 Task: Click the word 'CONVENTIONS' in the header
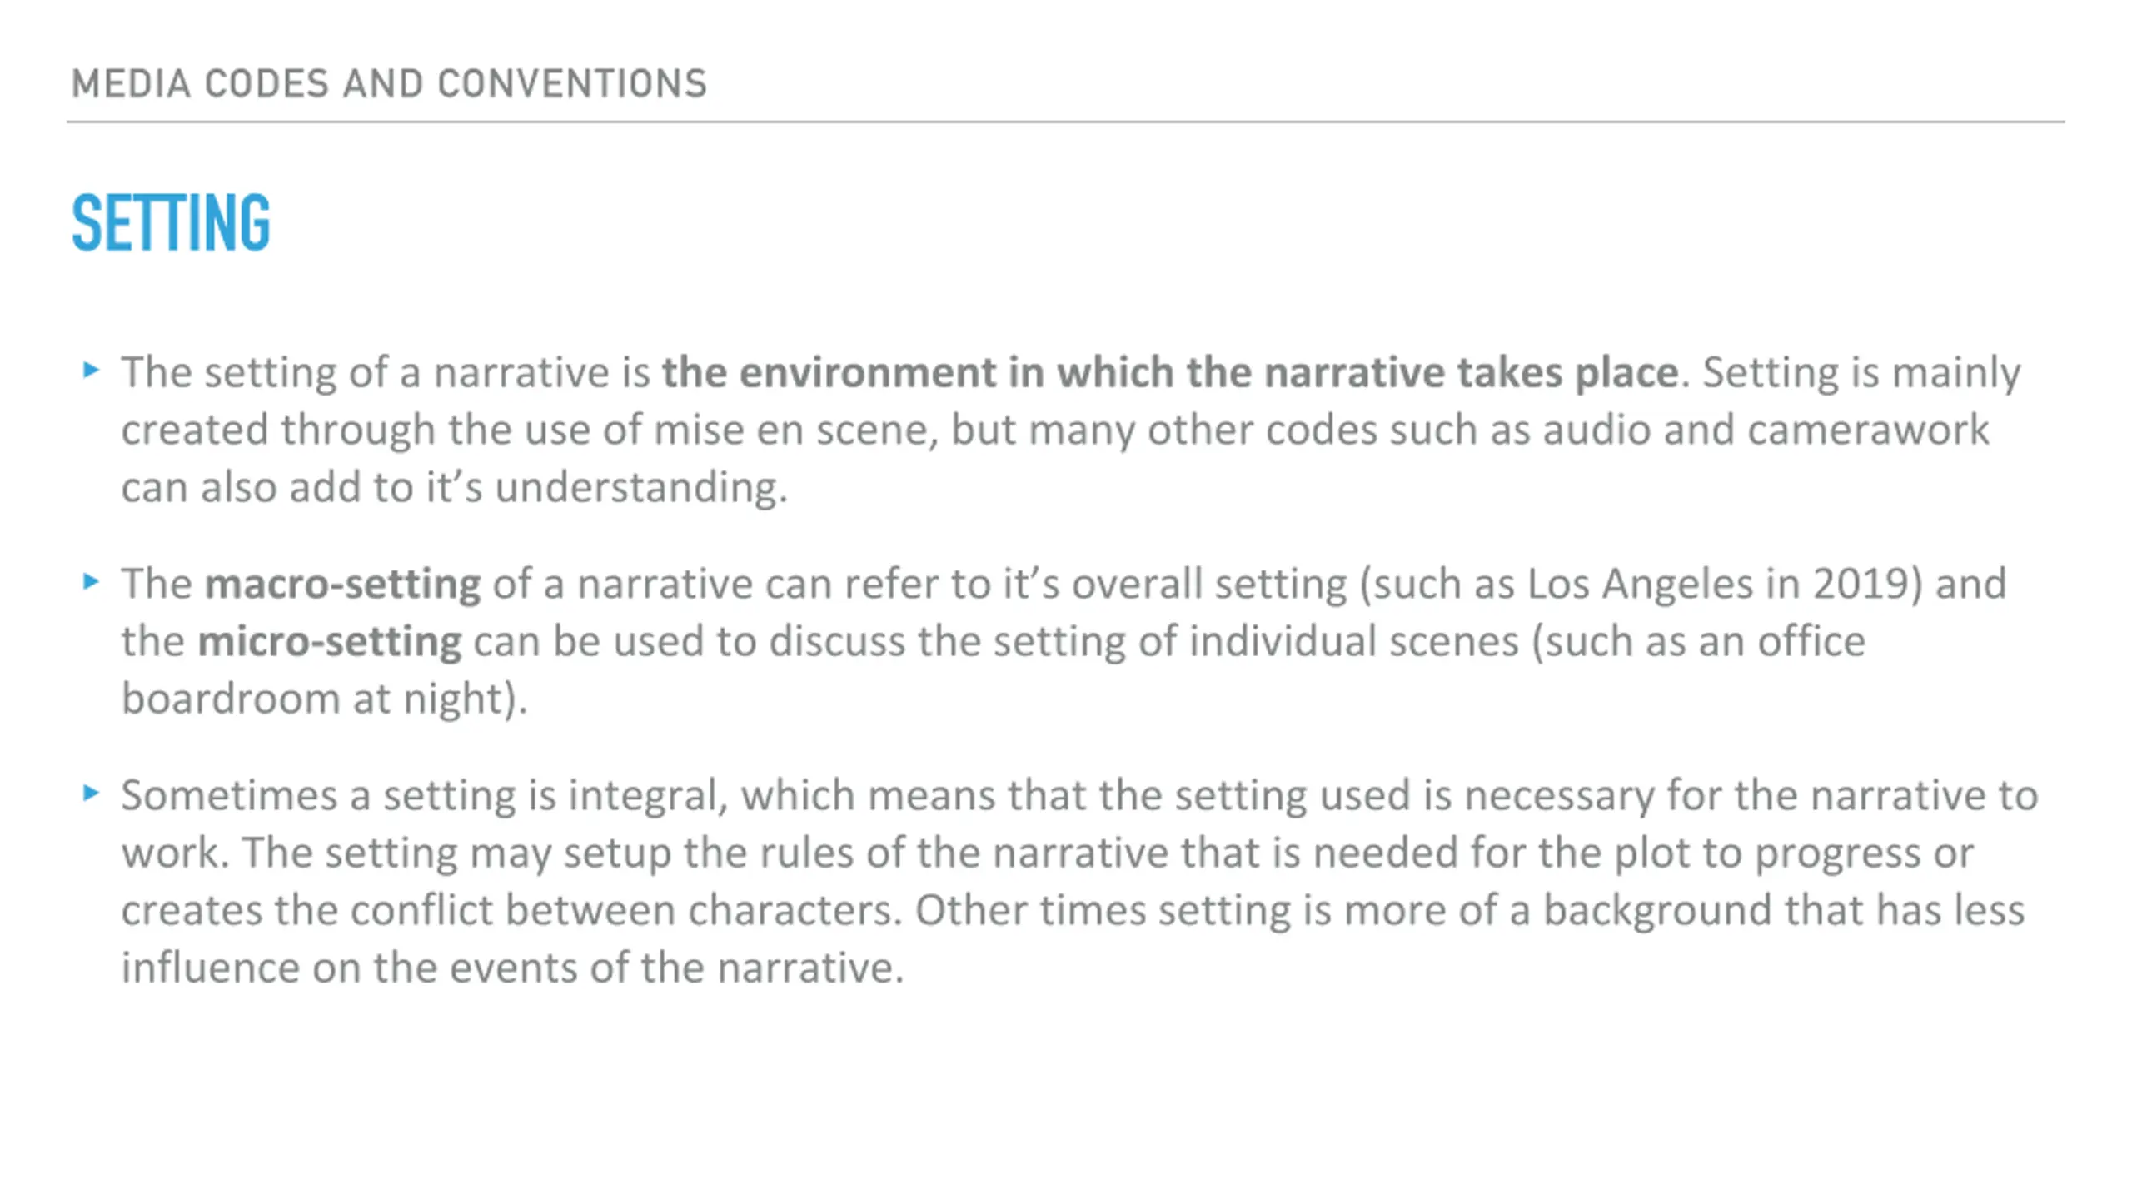click(571, 84)
